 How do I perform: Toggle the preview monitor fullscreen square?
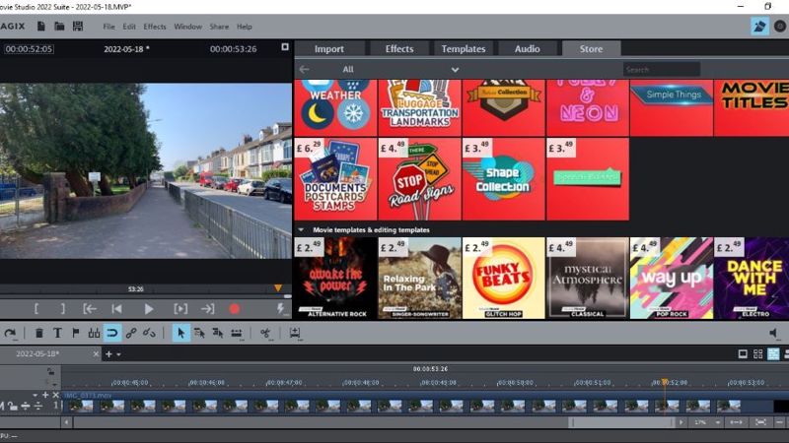285,46
